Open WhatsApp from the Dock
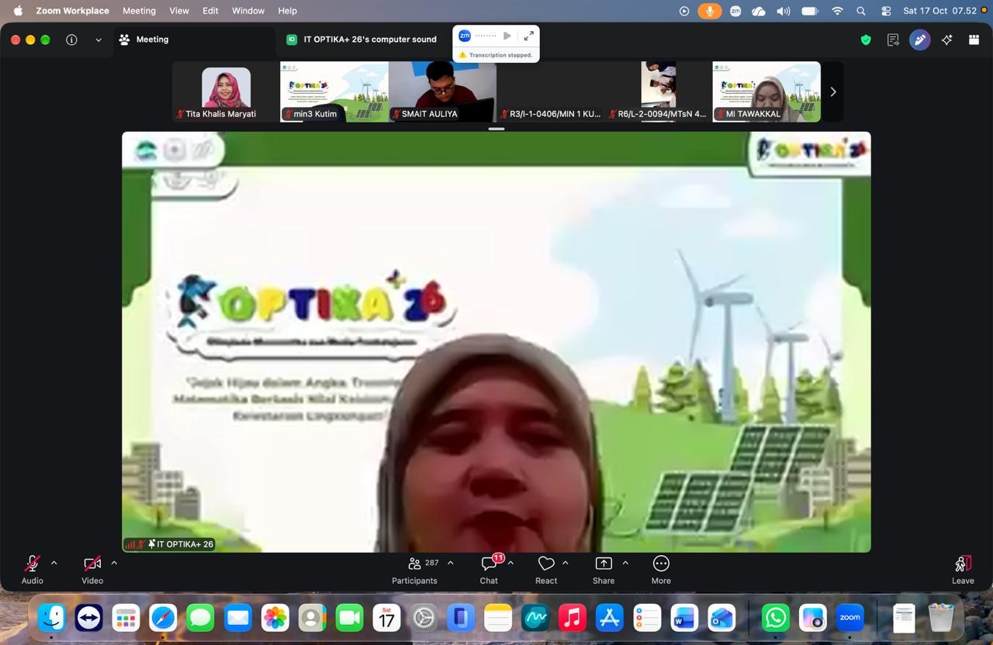 pyautogui.click(x=776, y=618)
